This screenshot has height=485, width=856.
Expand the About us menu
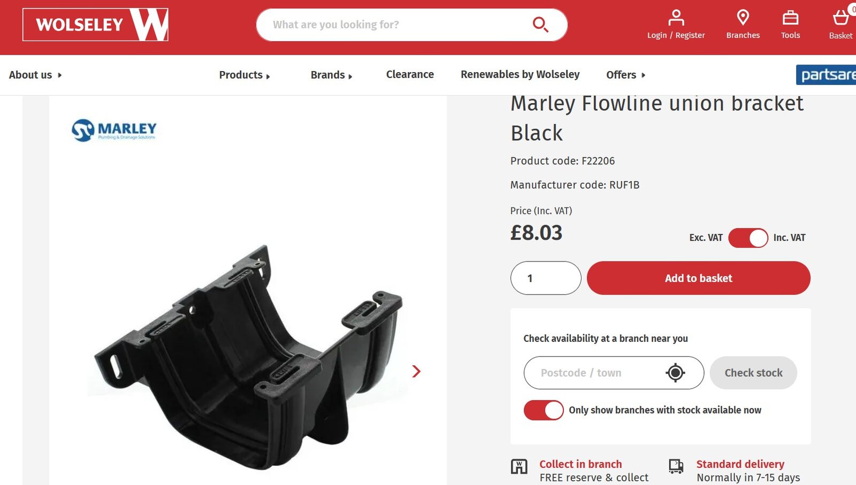35,75
